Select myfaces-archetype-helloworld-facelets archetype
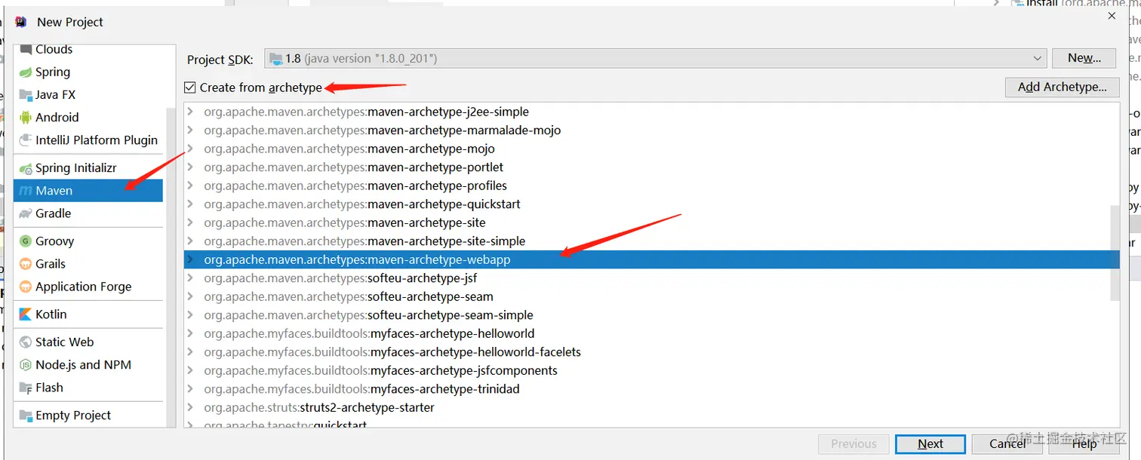The image size is (1141, 460). point(652,352)
